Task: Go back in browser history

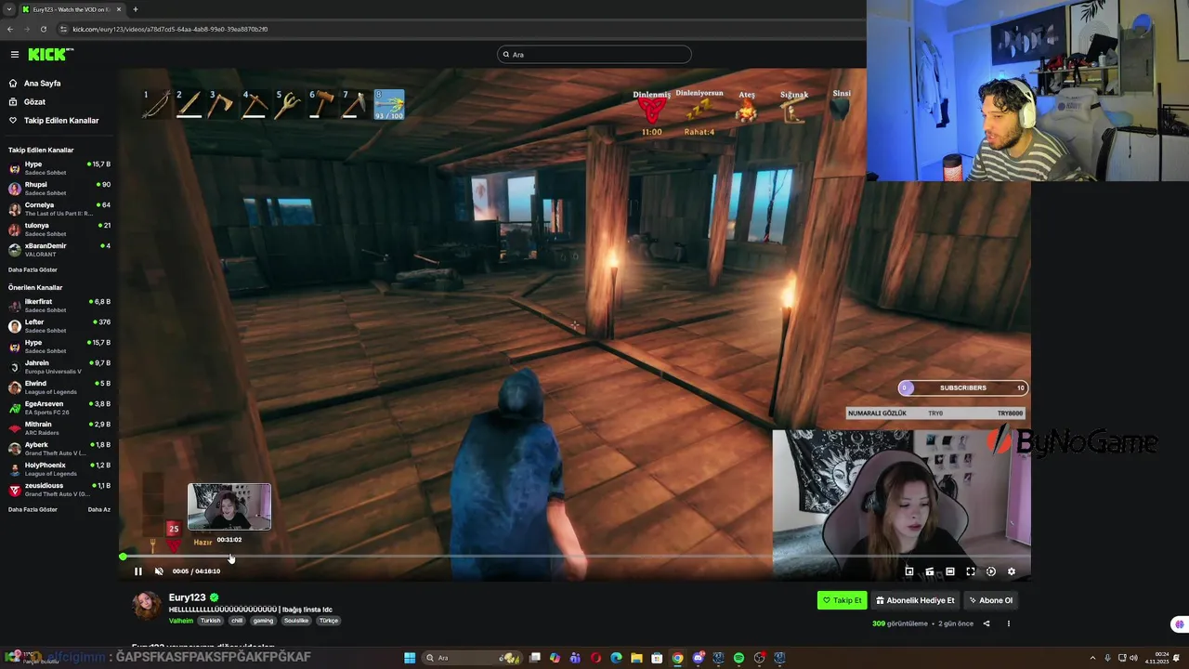Action: [x=9, y=29]
